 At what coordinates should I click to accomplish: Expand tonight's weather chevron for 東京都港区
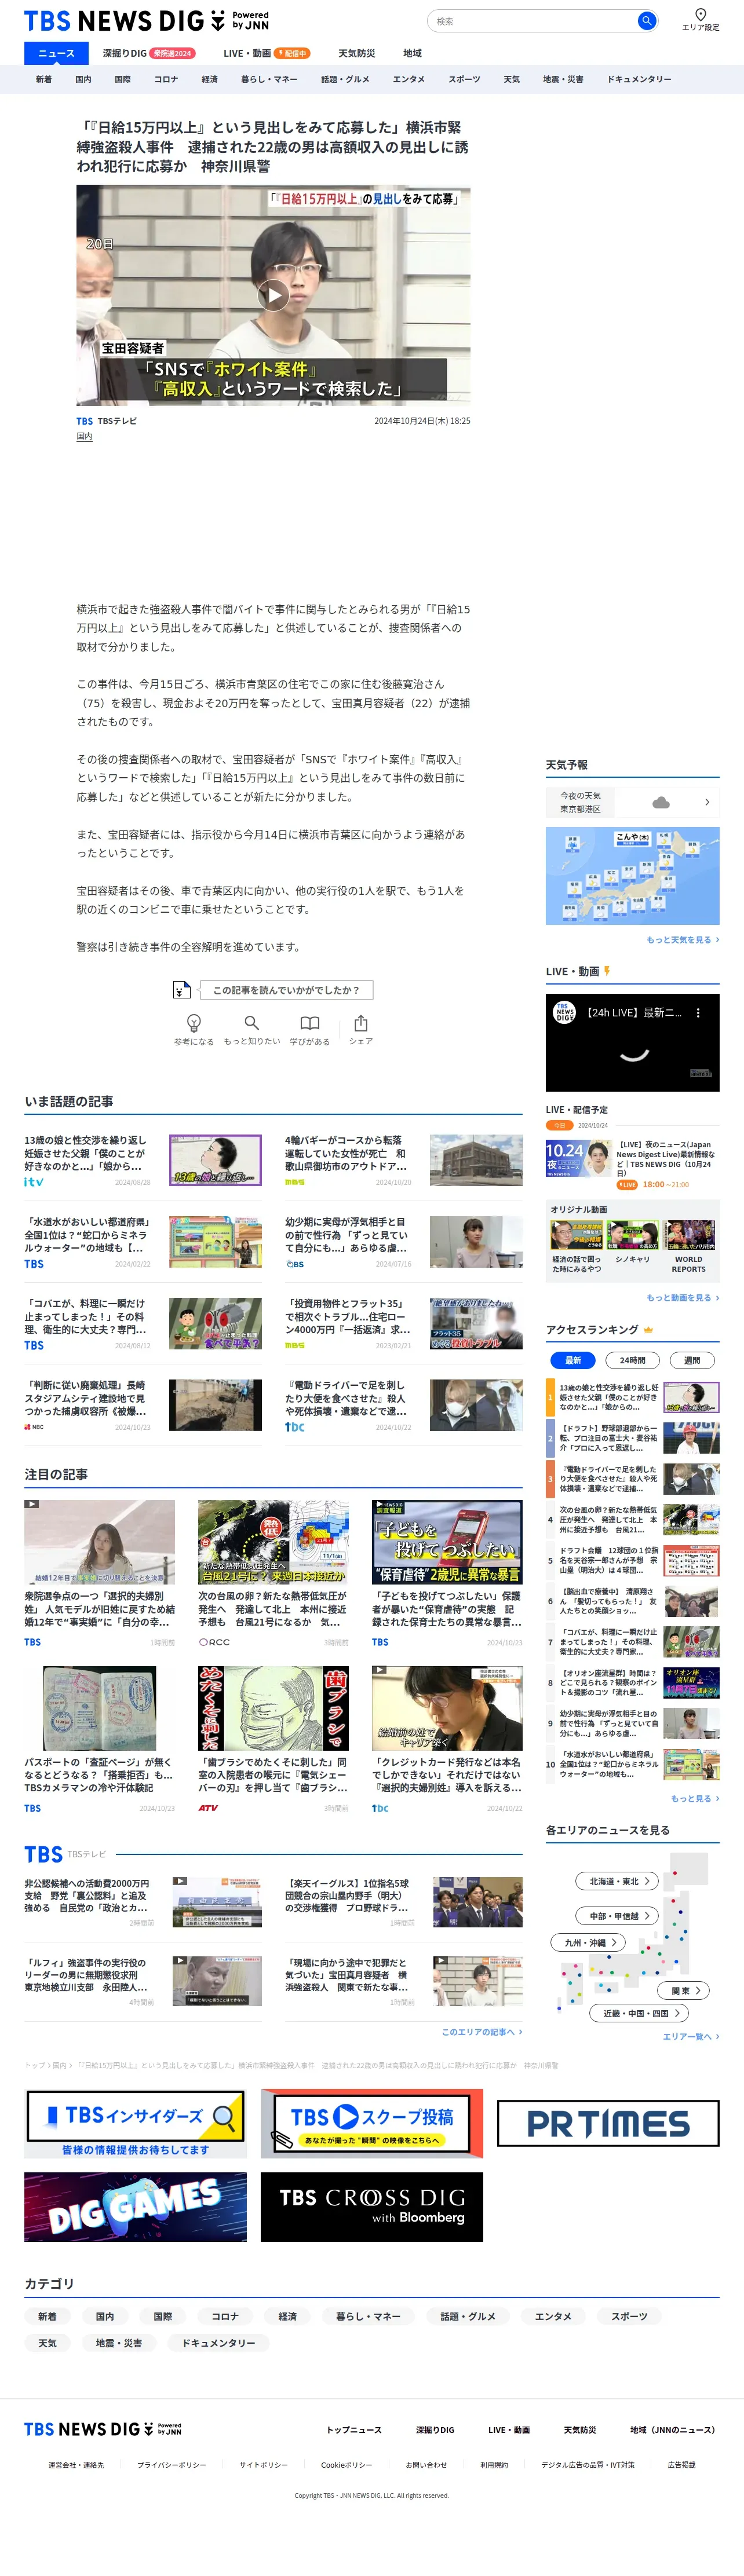pyautogui.click(x=707, y=802)
